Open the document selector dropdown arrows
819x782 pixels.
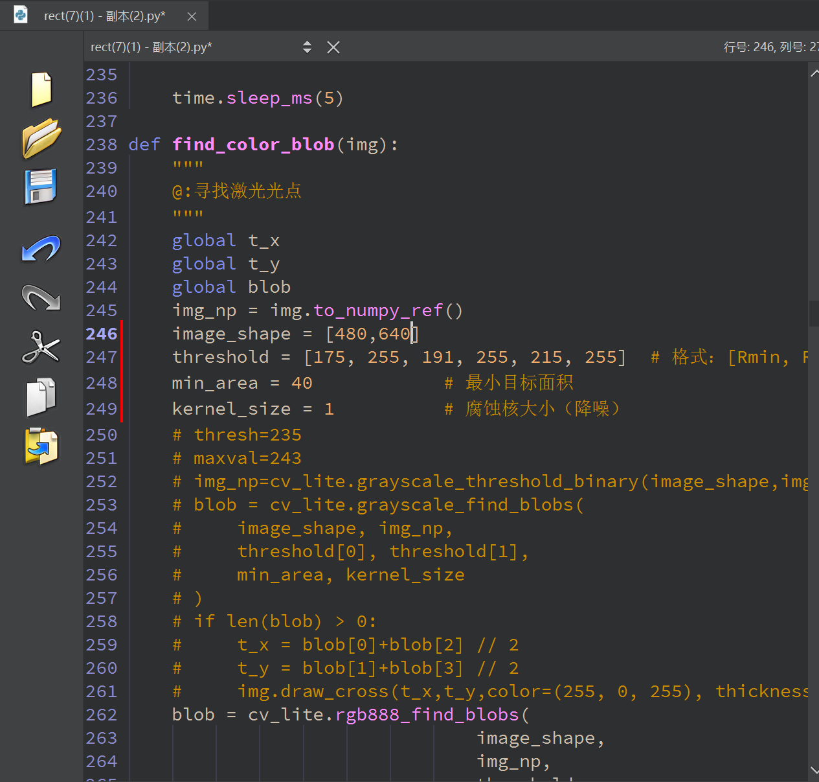pos(307,47)
